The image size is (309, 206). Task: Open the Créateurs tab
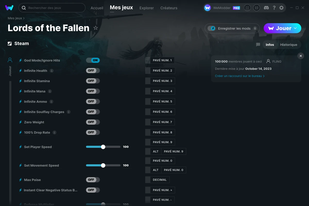pyautogui.click(x=169, y=8)
